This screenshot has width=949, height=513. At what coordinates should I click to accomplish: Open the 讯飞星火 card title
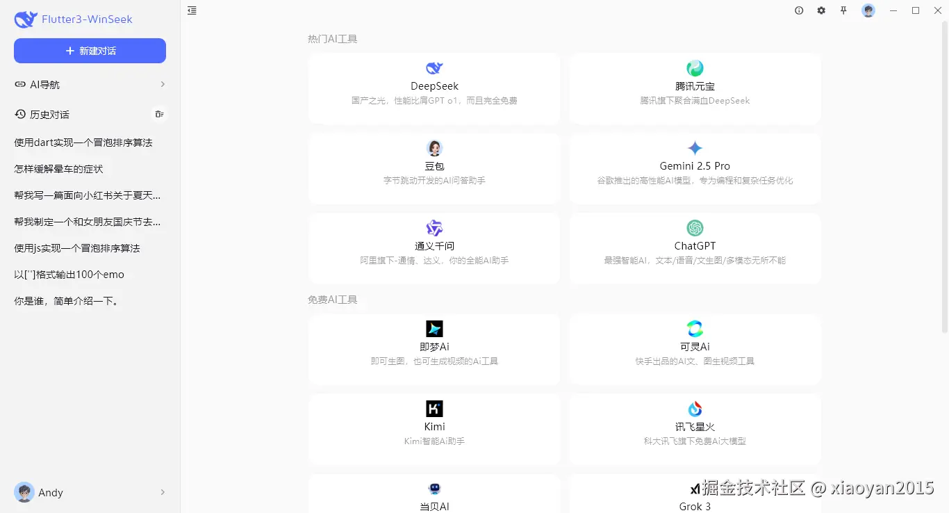pos(695,427)
